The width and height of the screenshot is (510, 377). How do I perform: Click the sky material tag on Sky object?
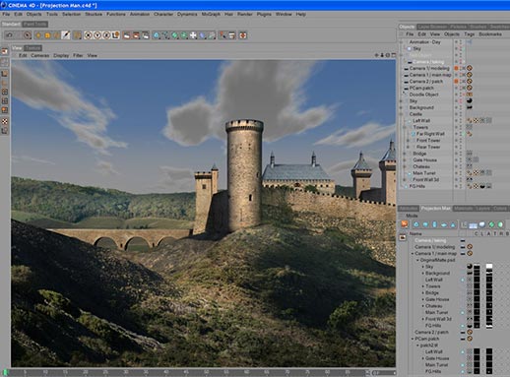point(470,100)
